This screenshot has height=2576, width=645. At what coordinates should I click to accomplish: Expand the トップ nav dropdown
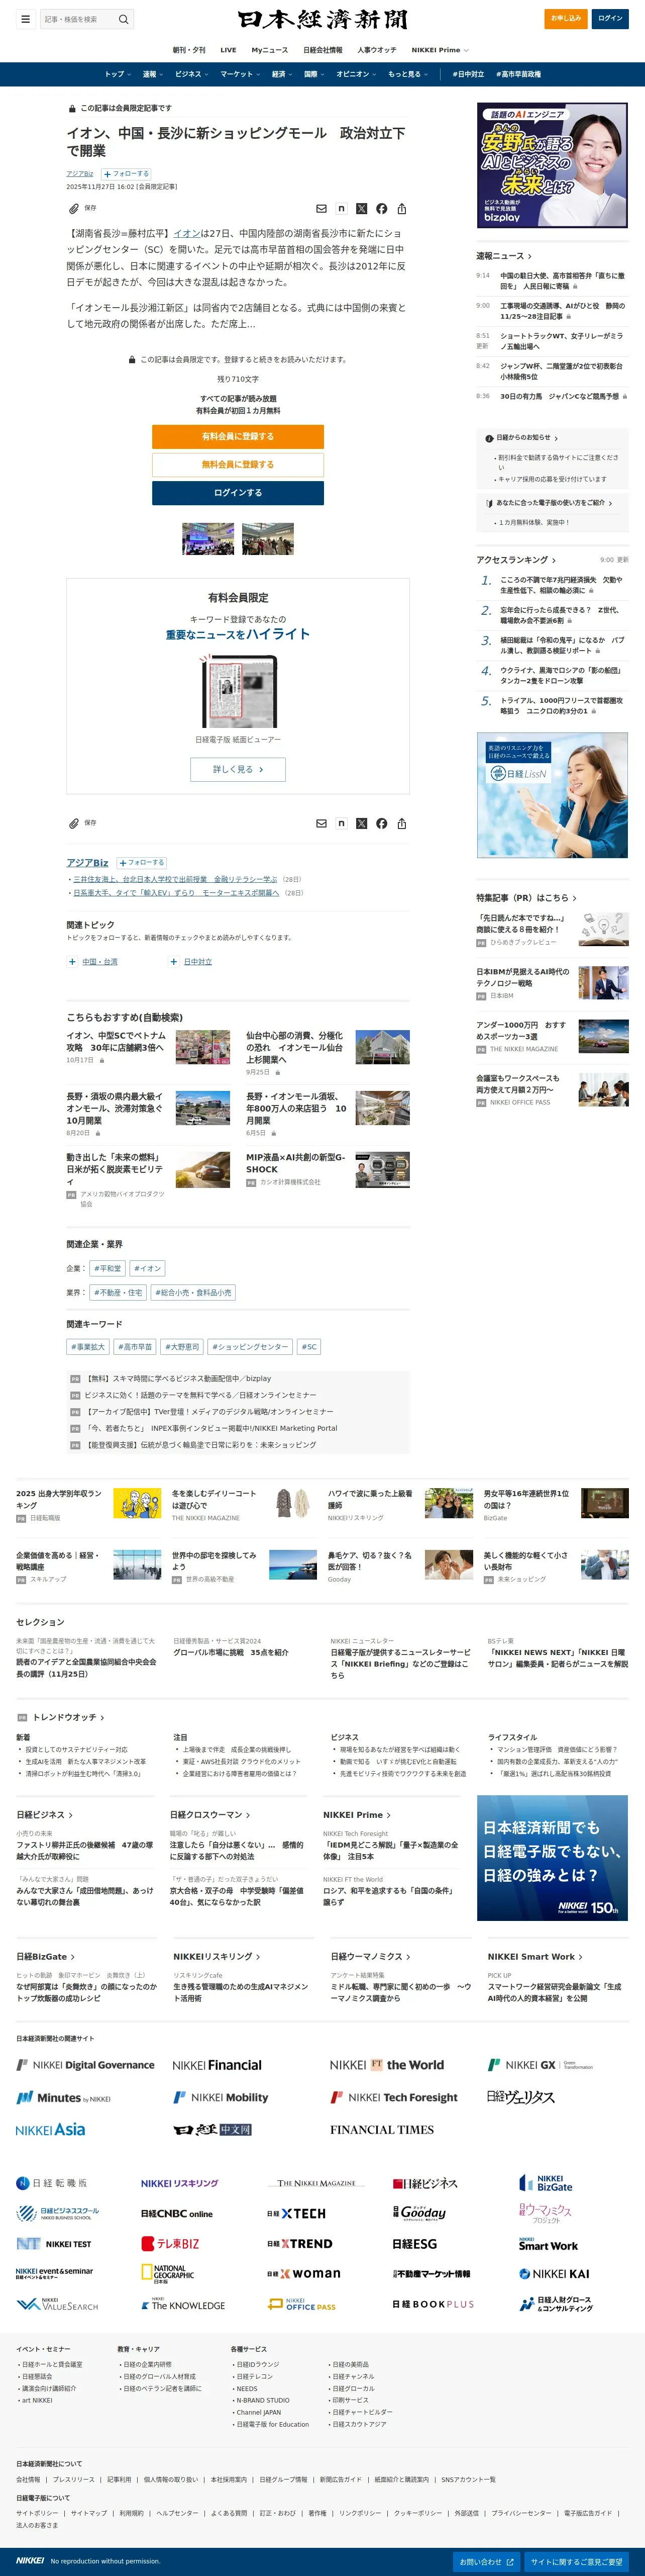tap(118, 74)
